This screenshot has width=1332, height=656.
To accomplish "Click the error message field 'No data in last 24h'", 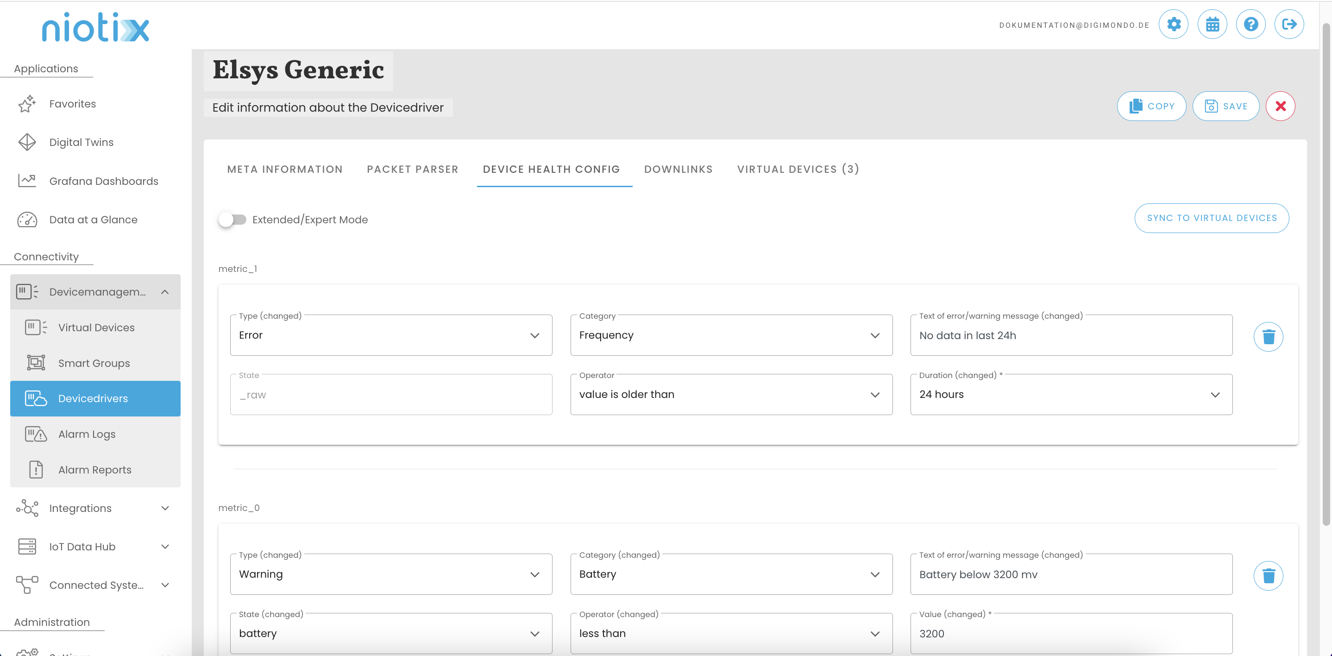I will (x=1071, y=335).
